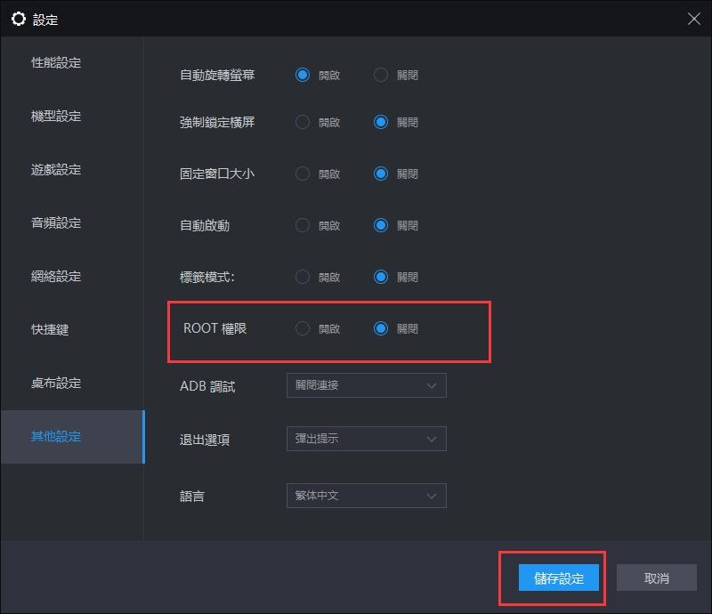Enable 強制鎖定橫屏 option

point(303,122)
